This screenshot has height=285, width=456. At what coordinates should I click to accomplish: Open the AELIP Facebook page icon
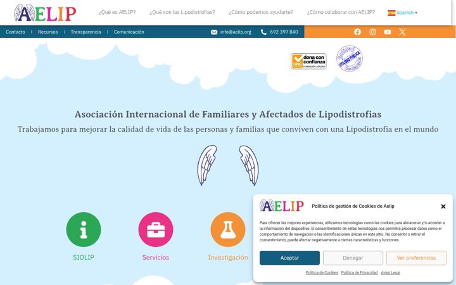point(357,32)
